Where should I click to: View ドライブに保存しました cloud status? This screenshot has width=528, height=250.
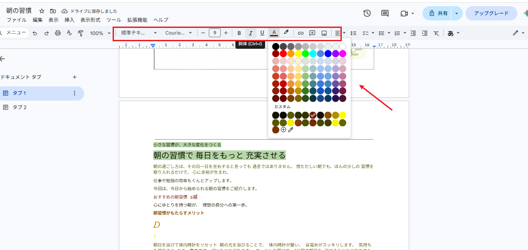click(89, 11)
